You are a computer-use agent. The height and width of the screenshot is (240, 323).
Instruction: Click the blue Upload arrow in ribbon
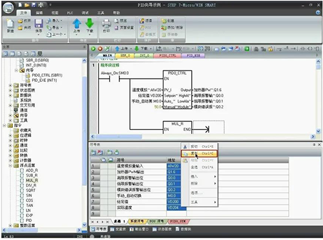(77, 23)
